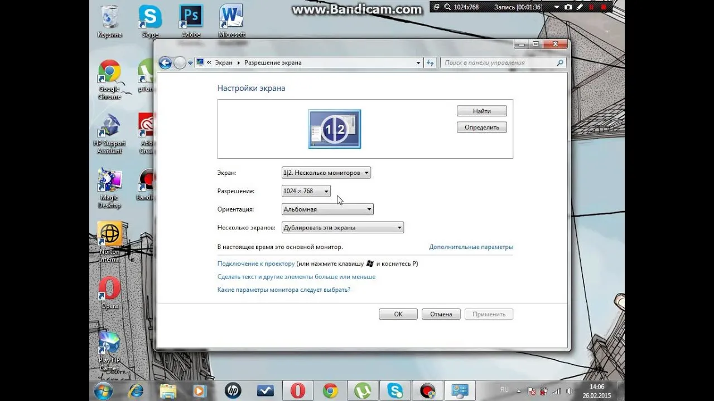The image size is (714, 401).
Task: Click the OK button
Action: (x=398, y=314)
